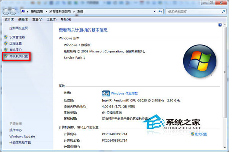229x152 pixels.
Task: Open Windows 体验指数 link
Action: point(124,93)
